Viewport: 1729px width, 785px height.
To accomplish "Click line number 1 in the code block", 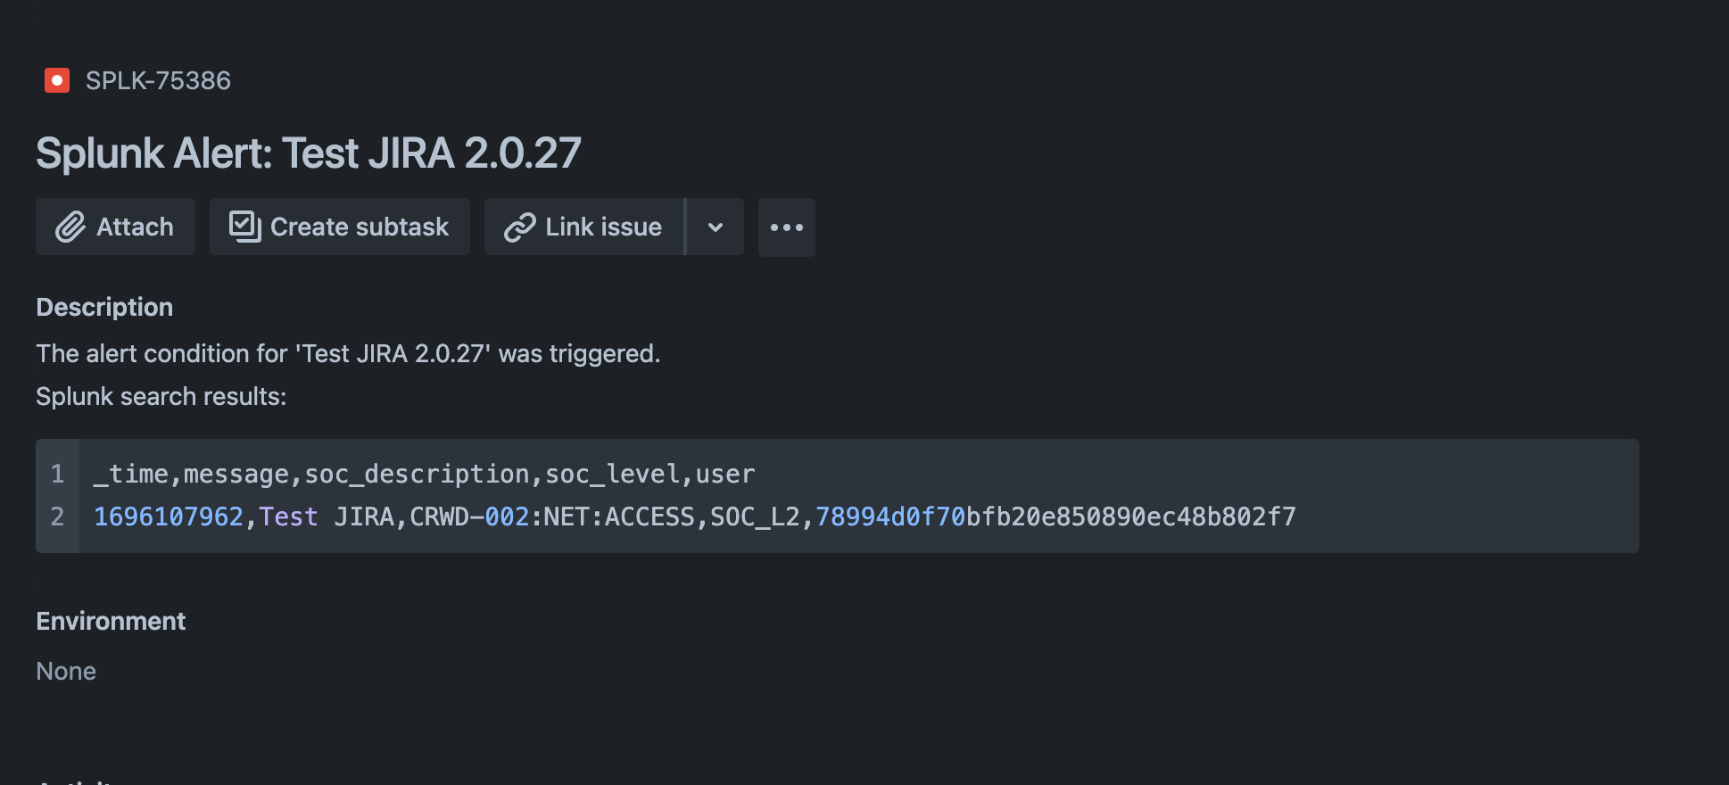I will [x=59, y=474].
